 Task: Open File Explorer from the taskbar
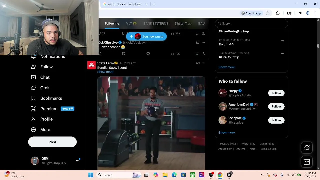[165, 175]
